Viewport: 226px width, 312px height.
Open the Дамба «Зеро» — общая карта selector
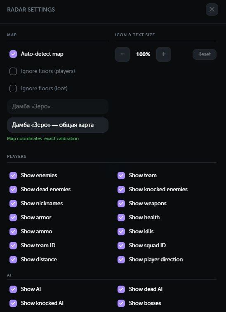[x=58, y=125]
